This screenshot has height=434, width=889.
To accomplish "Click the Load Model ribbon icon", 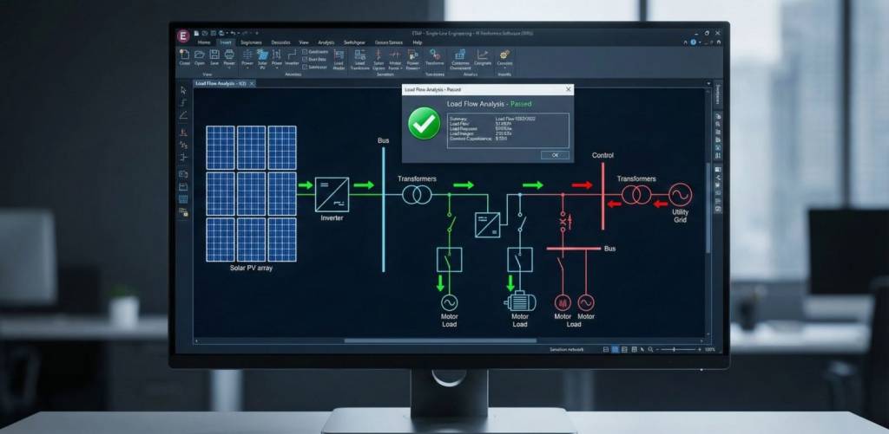I will (339, 55).
